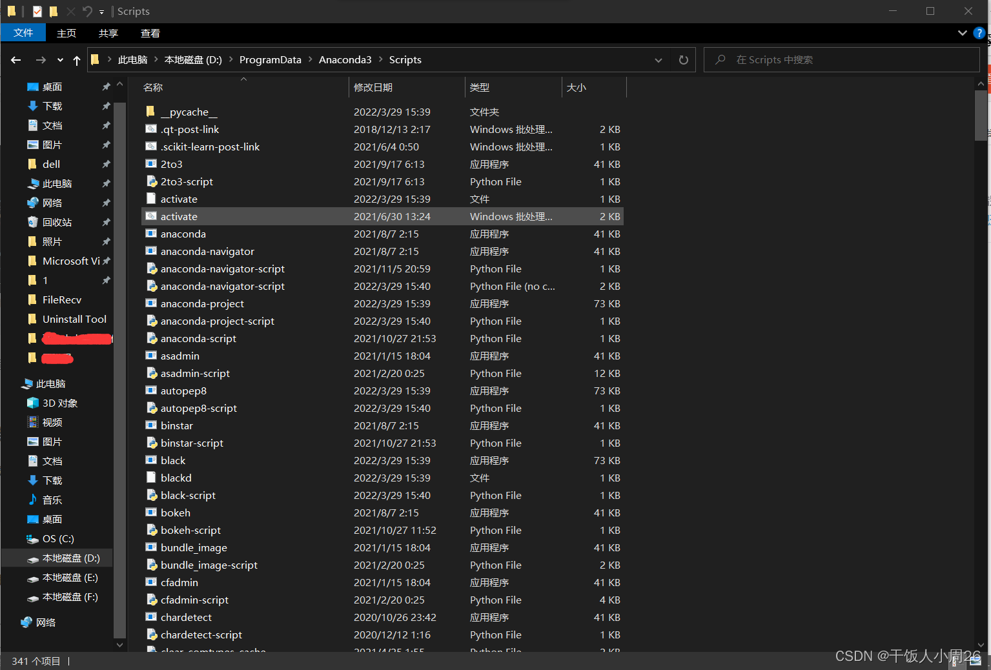Open the Microsoft Vi folder in the navigation pane

coord(71,261)
